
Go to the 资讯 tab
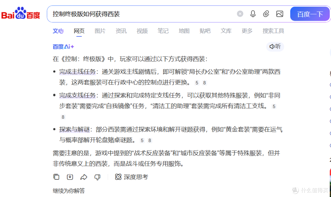point(121,31)
